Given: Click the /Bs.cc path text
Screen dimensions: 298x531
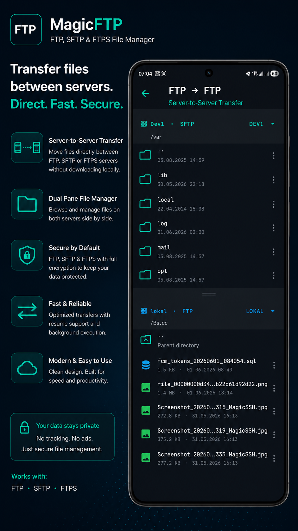Looking at the screenshot, I should [x=159, y=323].
